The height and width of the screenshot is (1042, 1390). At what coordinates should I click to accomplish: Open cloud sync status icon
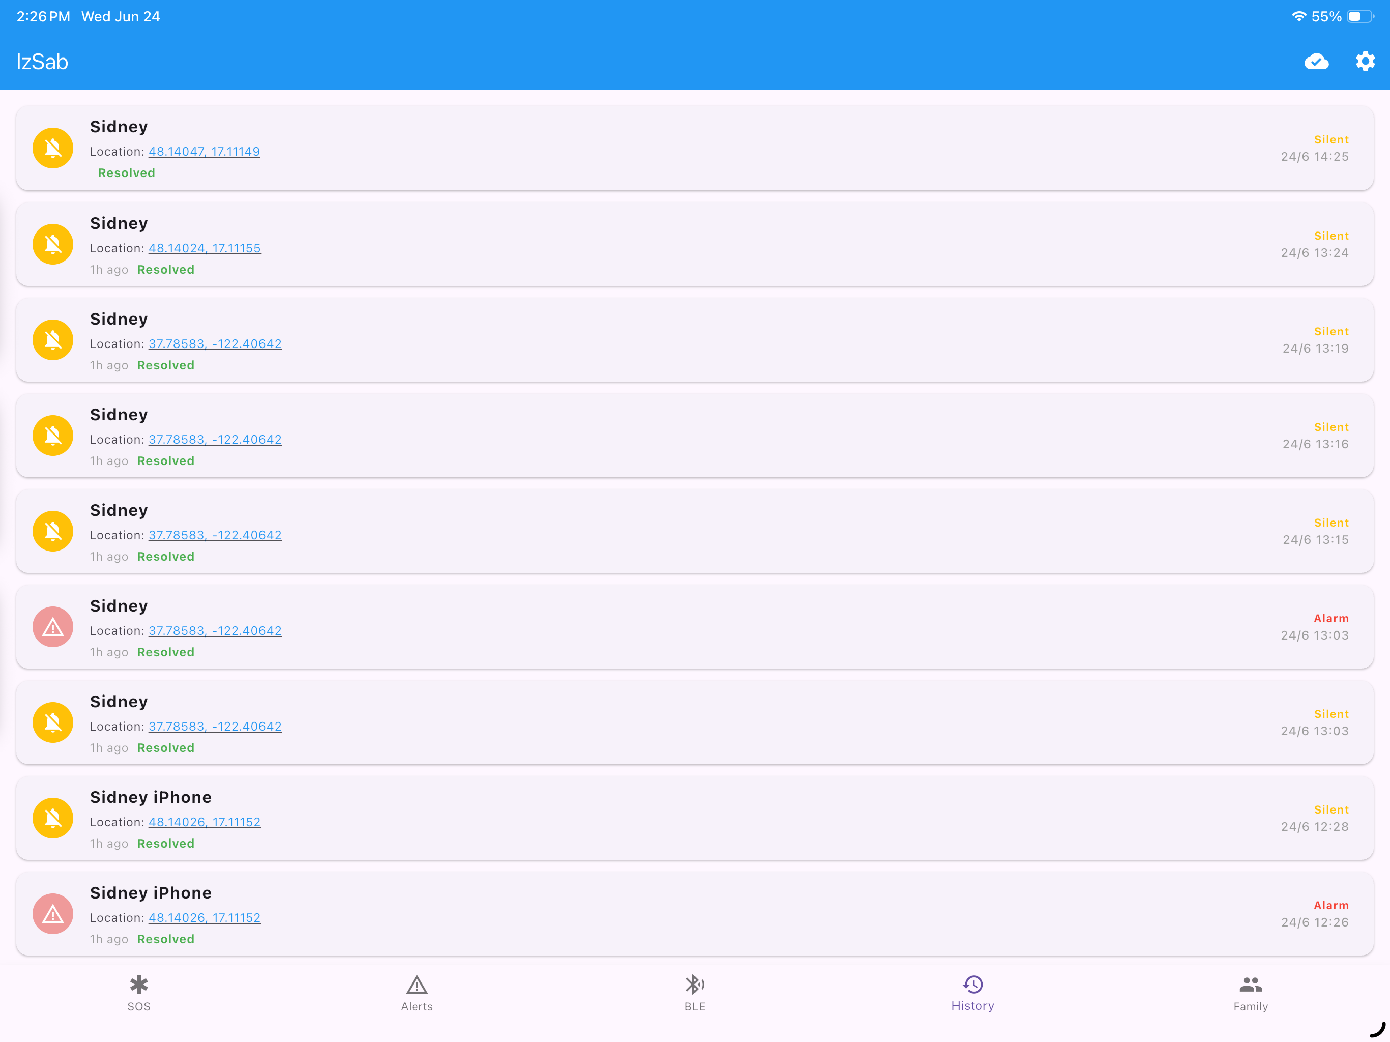point(1316,62)
